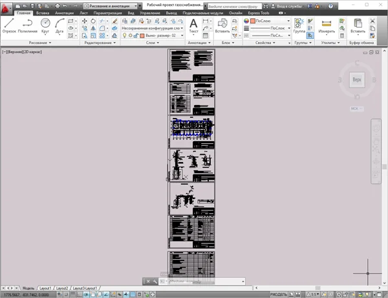
Task: Click the Move tool icon
Action: pos(84,21)
